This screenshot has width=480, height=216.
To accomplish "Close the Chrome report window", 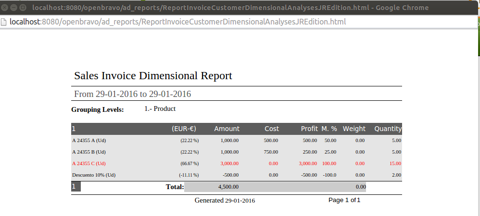I will point(5,8).
